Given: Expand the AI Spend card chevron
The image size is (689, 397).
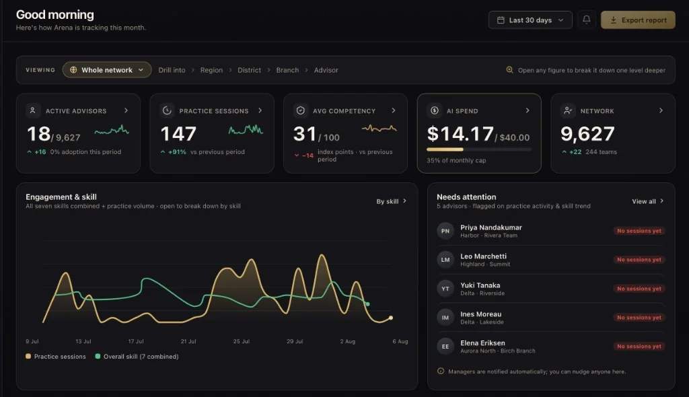Looking at the screenshot, I should 528,110.
